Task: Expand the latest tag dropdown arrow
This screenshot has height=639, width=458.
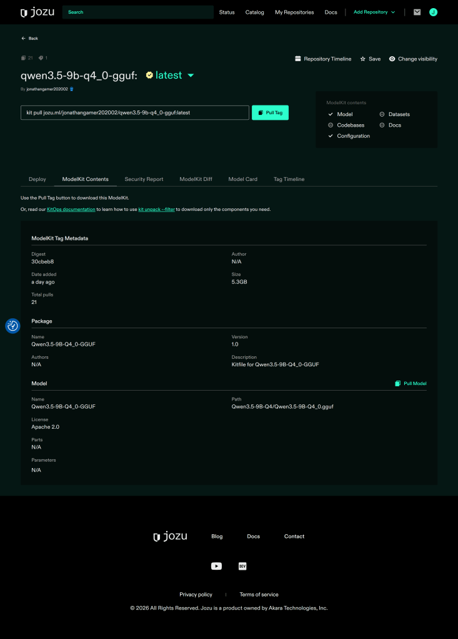Action: 191,76
